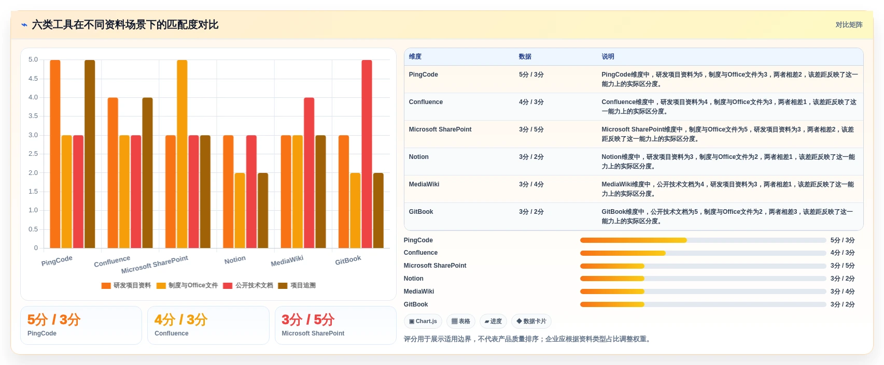The width and height of the screenshot is (884, 365).
Task: Open the Confluence 4分 / 3分 summary card
Action: (208, 325)
